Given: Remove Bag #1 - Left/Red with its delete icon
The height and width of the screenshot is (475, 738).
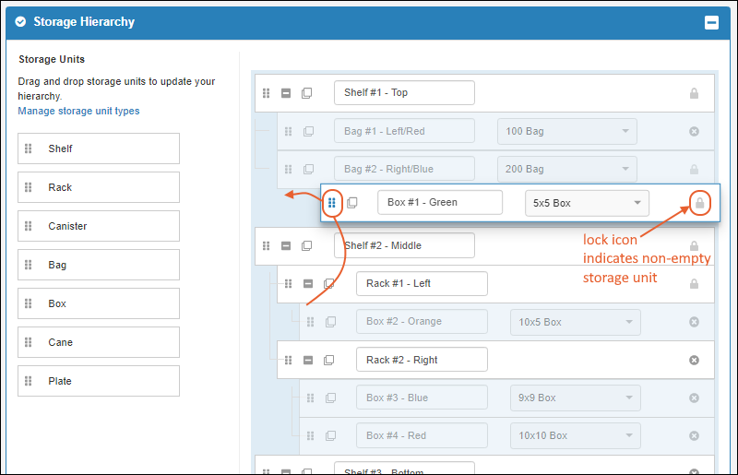Looking at the screenshot, I should pyautogui.click(x=695, y=131).
